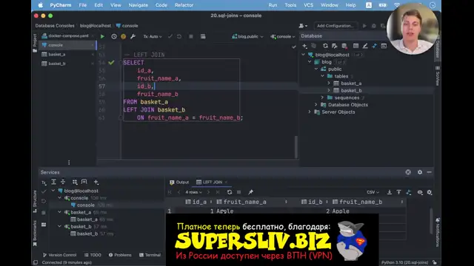Screen dimensions: 474x266
Task: Expand the Server Objects node
Action: pos(310,112)
